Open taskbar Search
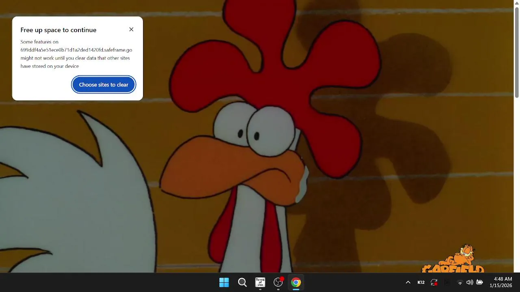 click(242, 282)
